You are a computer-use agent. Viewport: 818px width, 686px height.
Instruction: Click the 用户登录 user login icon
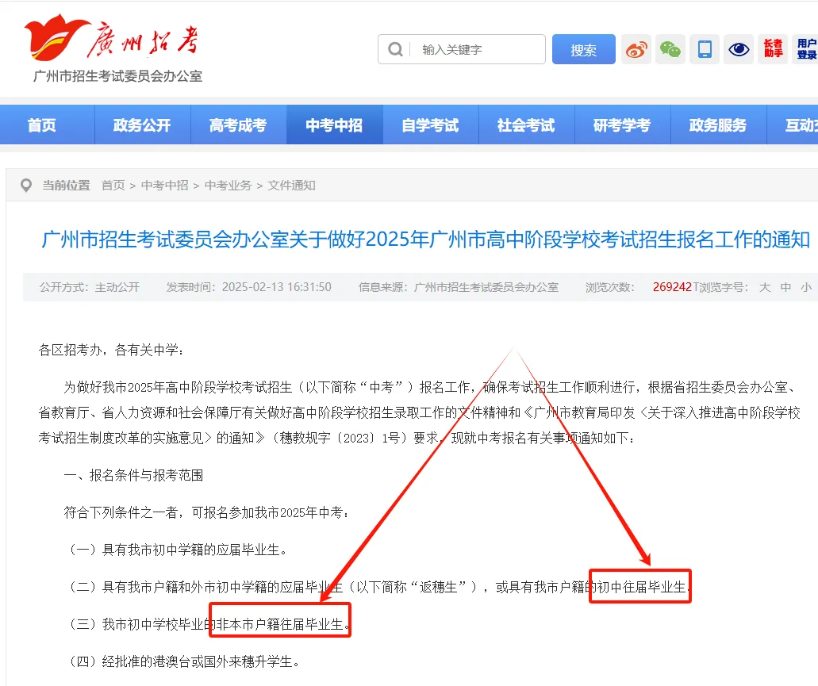[x=807, y=49]
